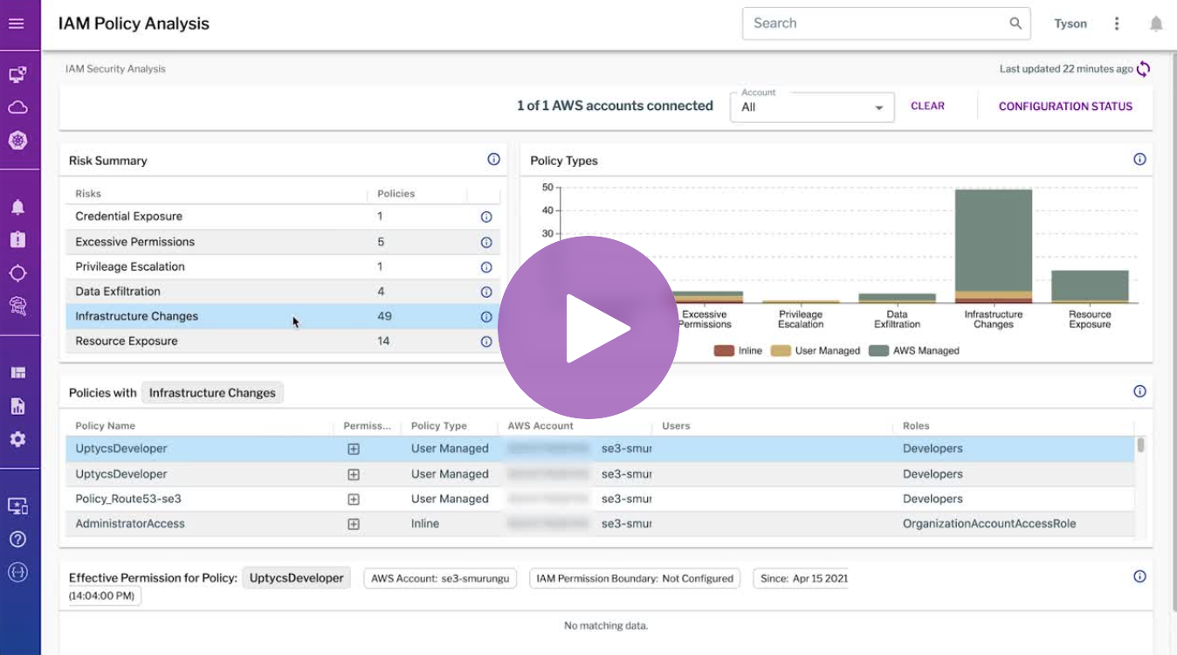Open the Kubernetes icon in sidebar
This screenshot has width=1177, height=655.
click(17, 140)
